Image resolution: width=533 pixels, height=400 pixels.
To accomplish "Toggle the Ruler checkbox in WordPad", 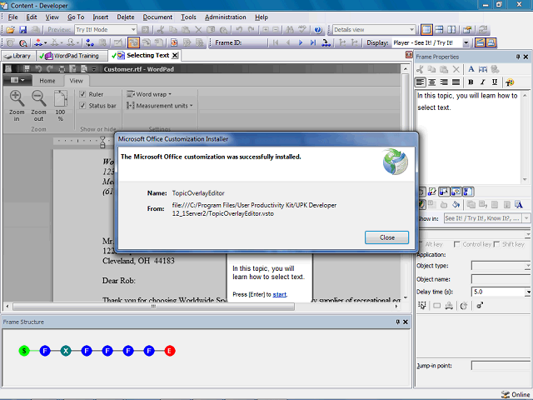I will tap(82, 94).
